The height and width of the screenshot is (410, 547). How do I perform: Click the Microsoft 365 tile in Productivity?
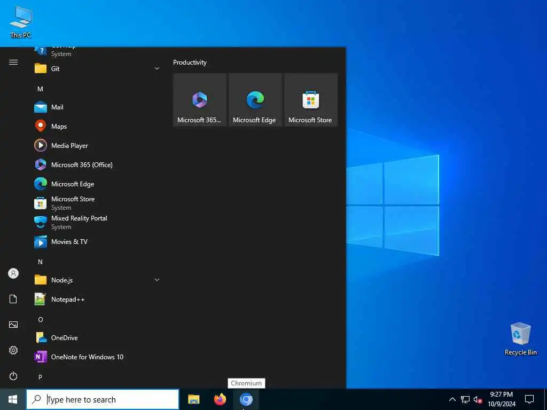[200, 100]
